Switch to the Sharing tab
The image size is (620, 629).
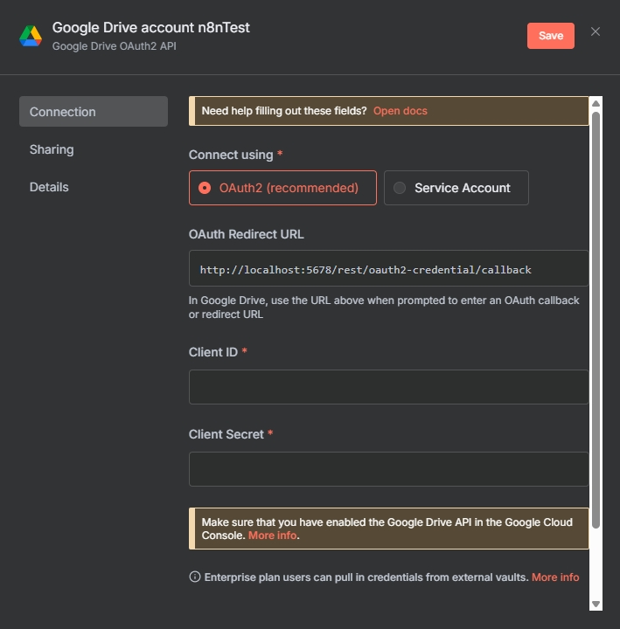click(52, 149)
